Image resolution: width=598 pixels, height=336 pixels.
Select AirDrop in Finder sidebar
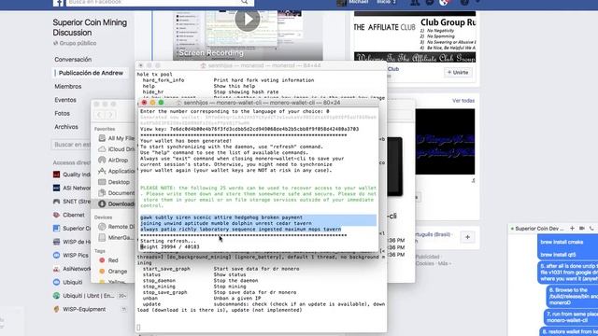click(113, 161)
